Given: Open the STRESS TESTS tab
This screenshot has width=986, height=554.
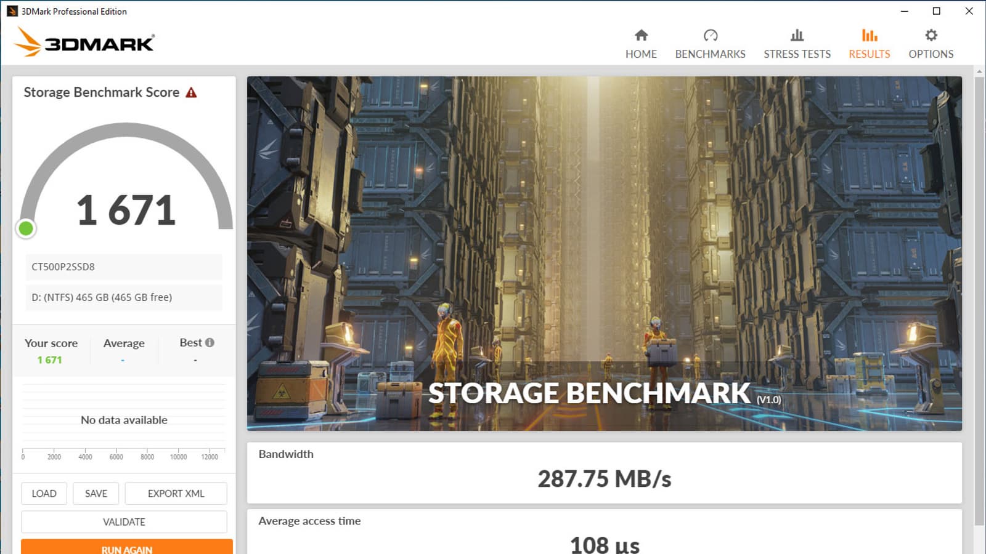Looking at the screenshot, I should pos(797,54).
